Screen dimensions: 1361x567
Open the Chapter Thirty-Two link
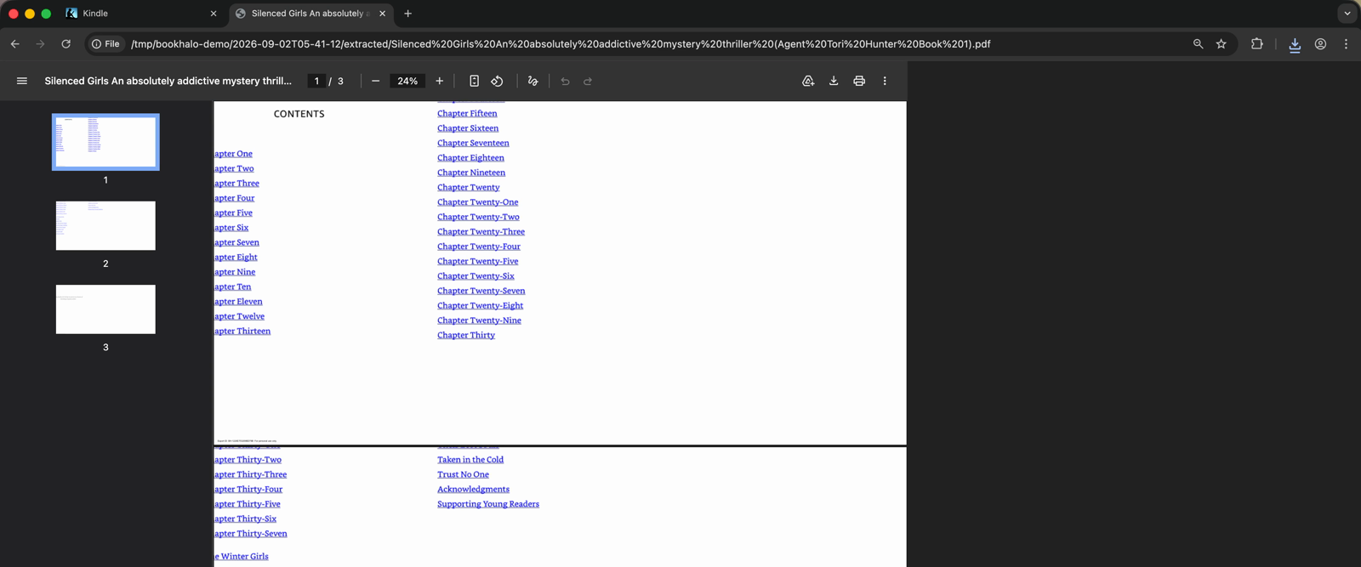(248, 460)
